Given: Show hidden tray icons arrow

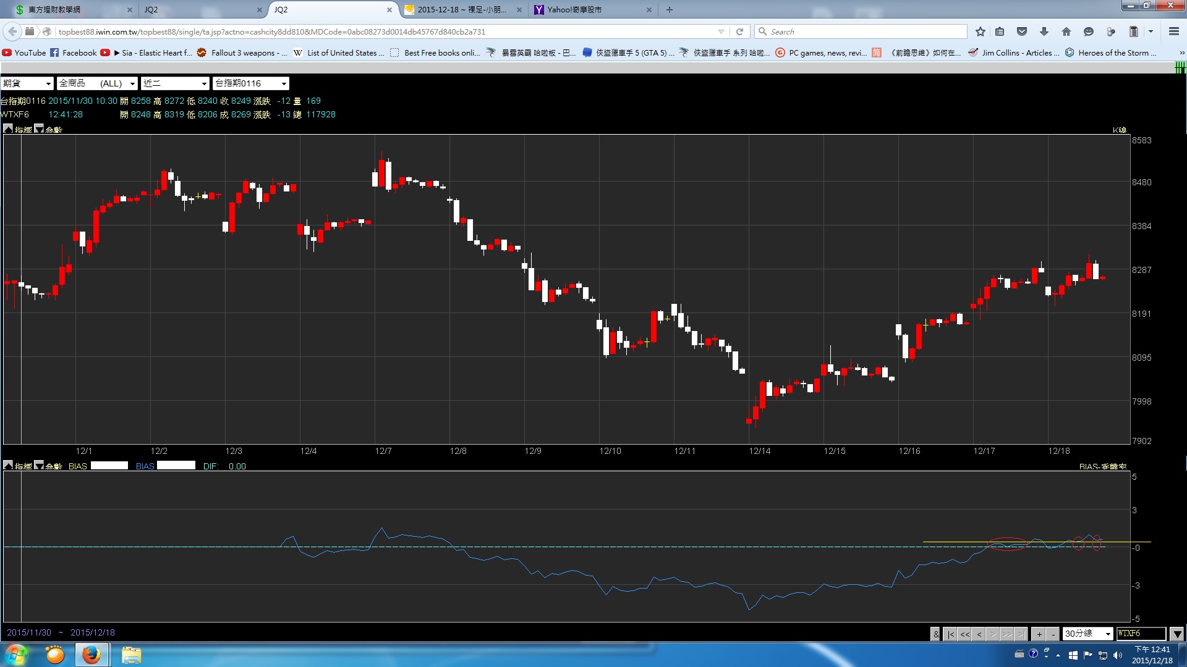Looking at the screenshot, I should point(1058,655).
